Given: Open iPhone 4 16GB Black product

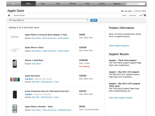Looking at the screenshot, I should (34, 60).
